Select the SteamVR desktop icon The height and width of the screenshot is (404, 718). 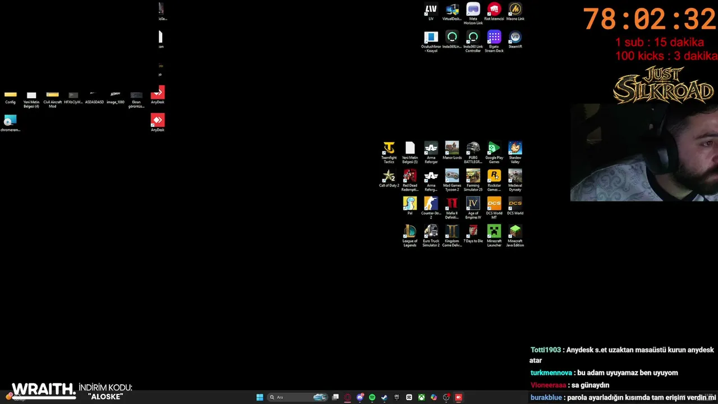tap(515, 40)
